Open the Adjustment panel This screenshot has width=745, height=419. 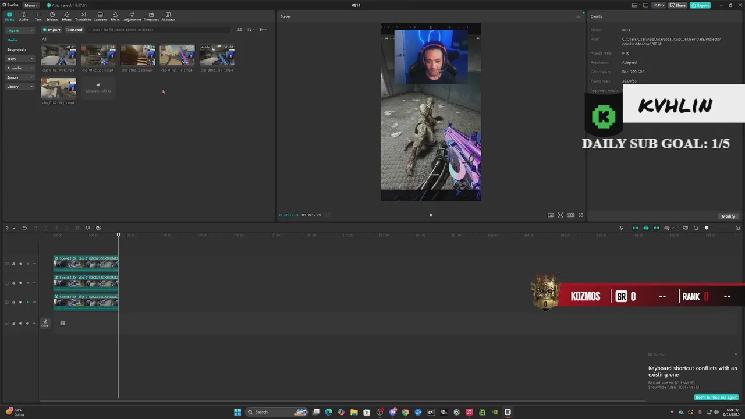point(132,16)
